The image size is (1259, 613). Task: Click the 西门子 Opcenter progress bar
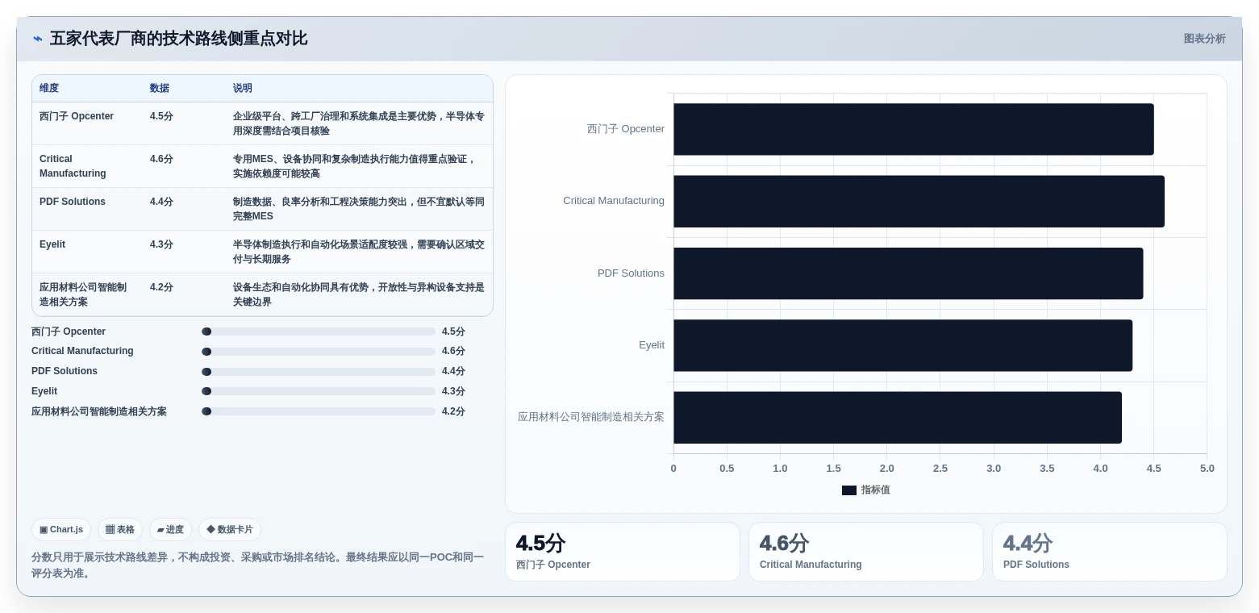pyautogui.click(x=319, y=332)
